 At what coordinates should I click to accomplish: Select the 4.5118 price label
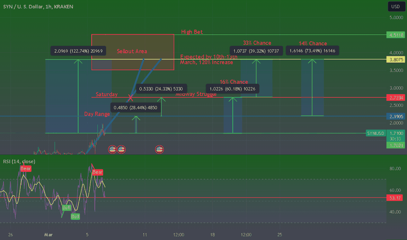click(x=396, y=35)
